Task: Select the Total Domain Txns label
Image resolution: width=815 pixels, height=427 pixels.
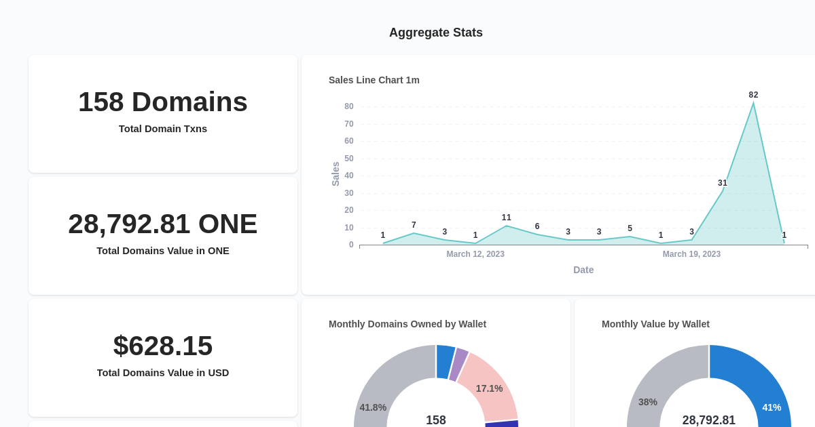Action: pyautogui.click(x=163, y=129)
